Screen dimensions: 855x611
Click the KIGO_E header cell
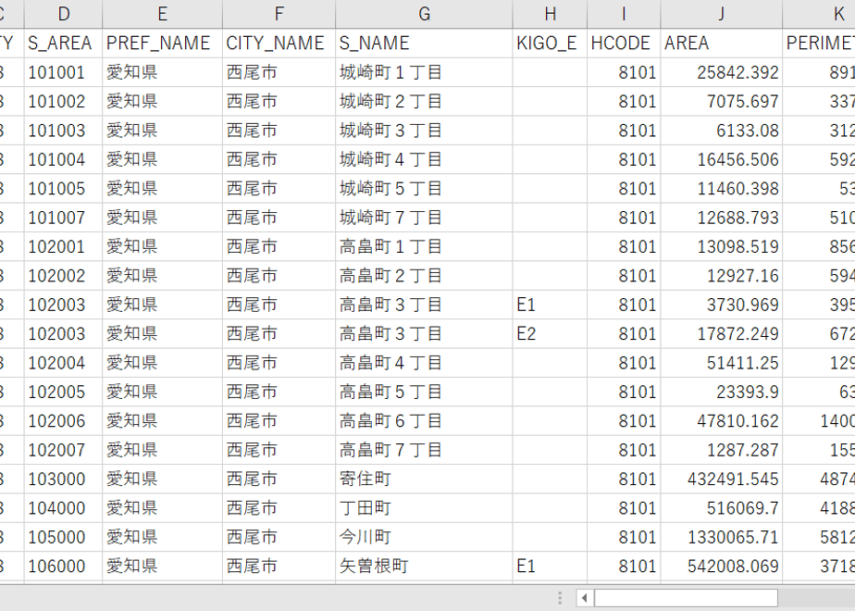[551, 44]
